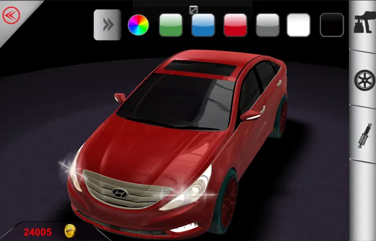Tap the 24005 coin balance
This screenshot has height=241, width=376.
point(38,231)
